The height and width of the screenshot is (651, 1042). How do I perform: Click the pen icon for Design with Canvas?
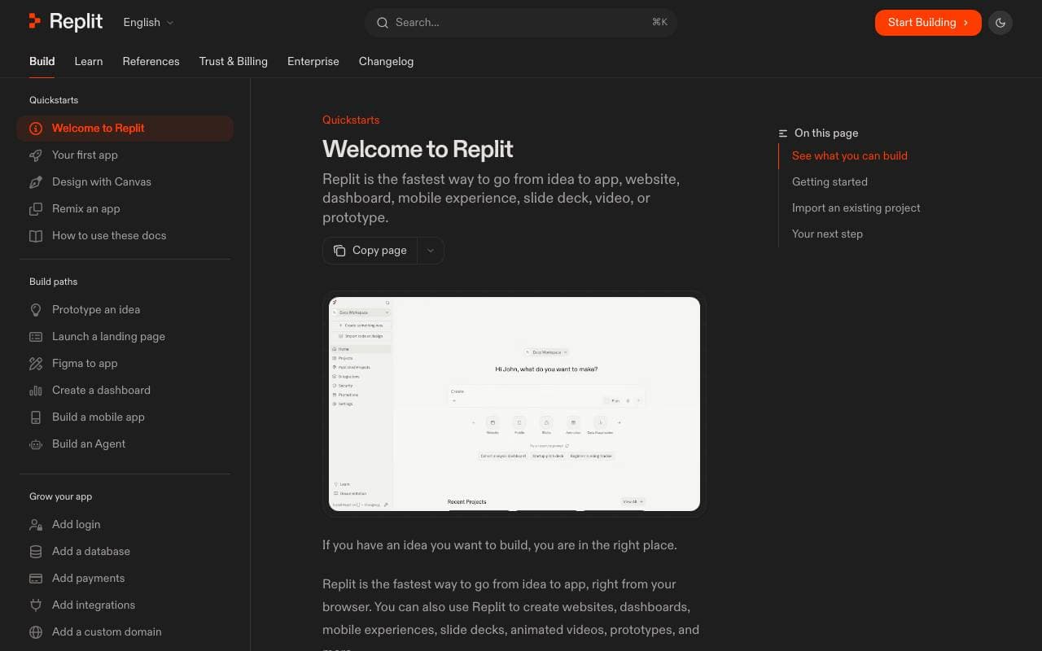(36, 182)
